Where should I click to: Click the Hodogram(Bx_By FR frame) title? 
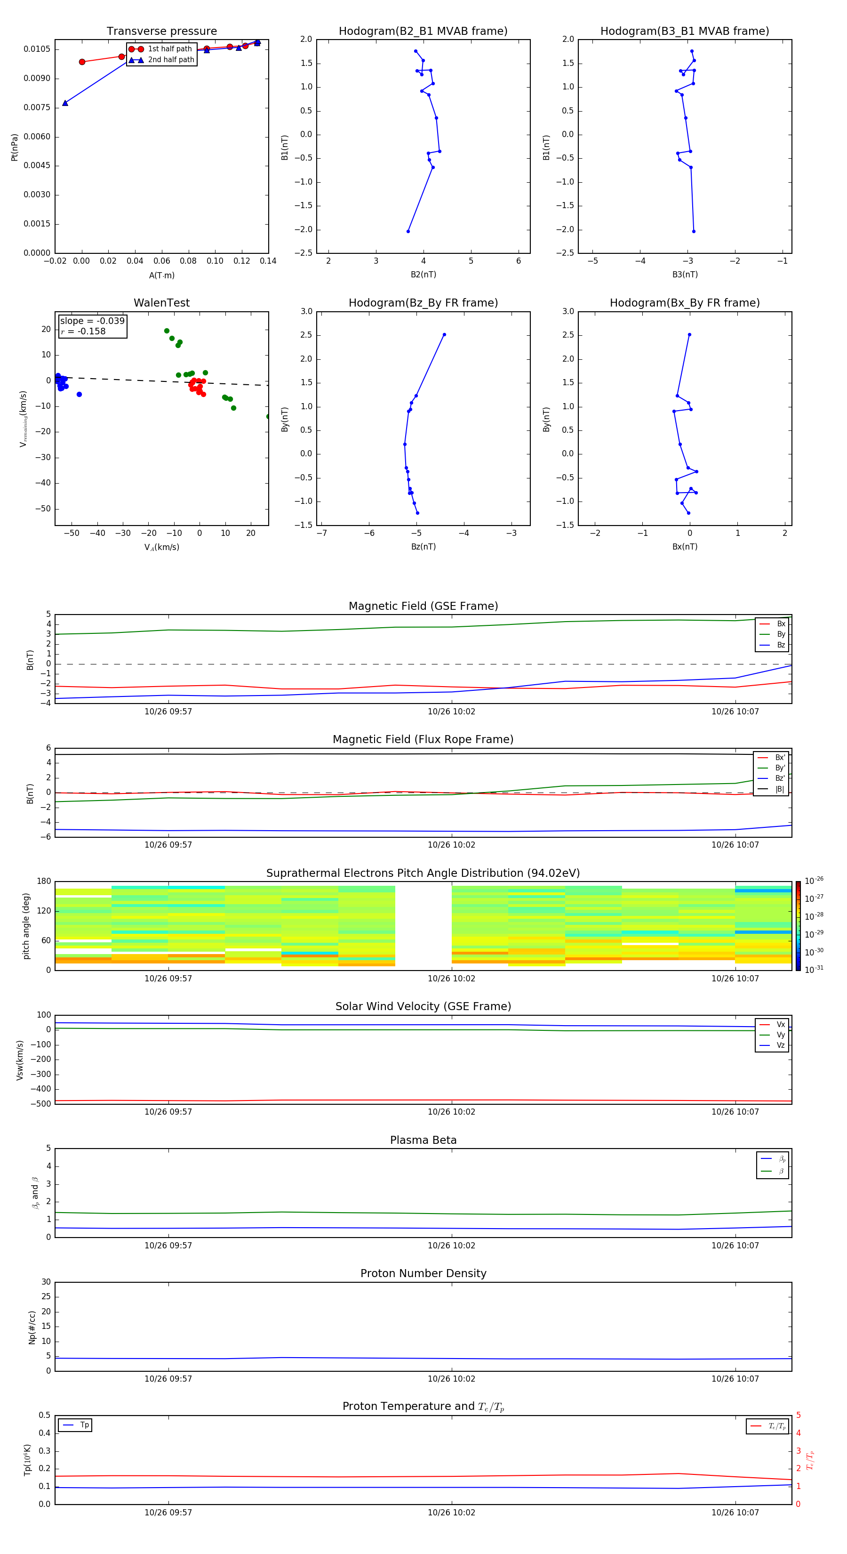coord(685,303)
